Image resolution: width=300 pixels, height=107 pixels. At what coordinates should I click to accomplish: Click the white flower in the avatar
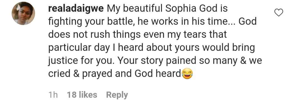[x=19, y=8]
